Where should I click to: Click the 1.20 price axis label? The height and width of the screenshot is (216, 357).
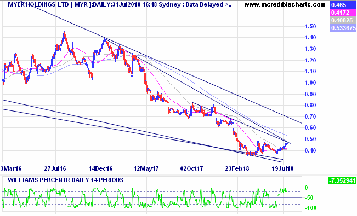[310, 60]
